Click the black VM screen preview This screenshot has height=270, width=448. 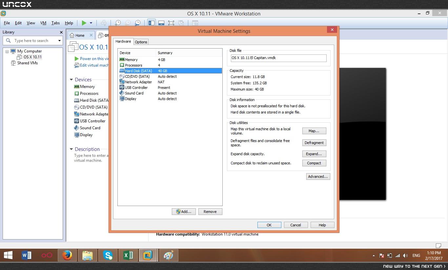pyautogui.click(x=363, y=134)
